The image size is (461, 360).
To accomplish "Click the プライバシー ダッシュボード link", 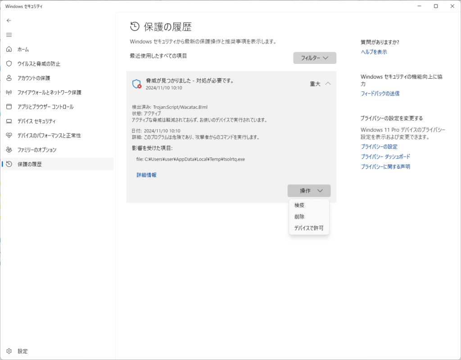I will coord(385,157).
